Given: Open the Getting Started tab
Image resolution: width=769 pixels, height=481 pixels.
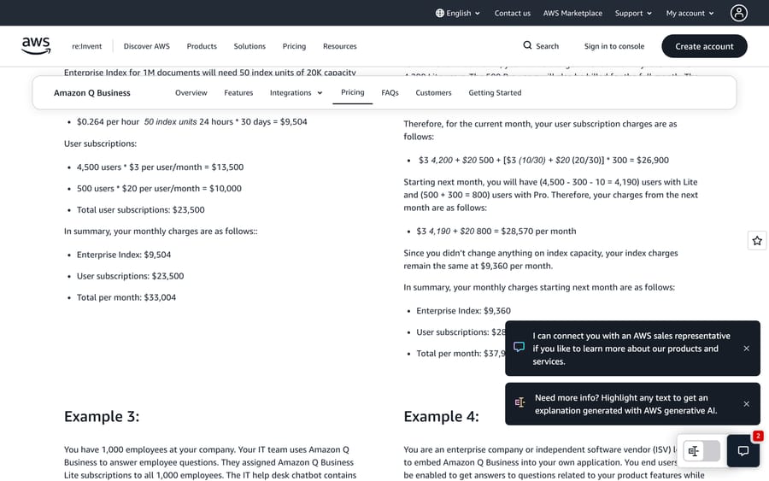Looking at the screenshot, I should tap(495, 92).
